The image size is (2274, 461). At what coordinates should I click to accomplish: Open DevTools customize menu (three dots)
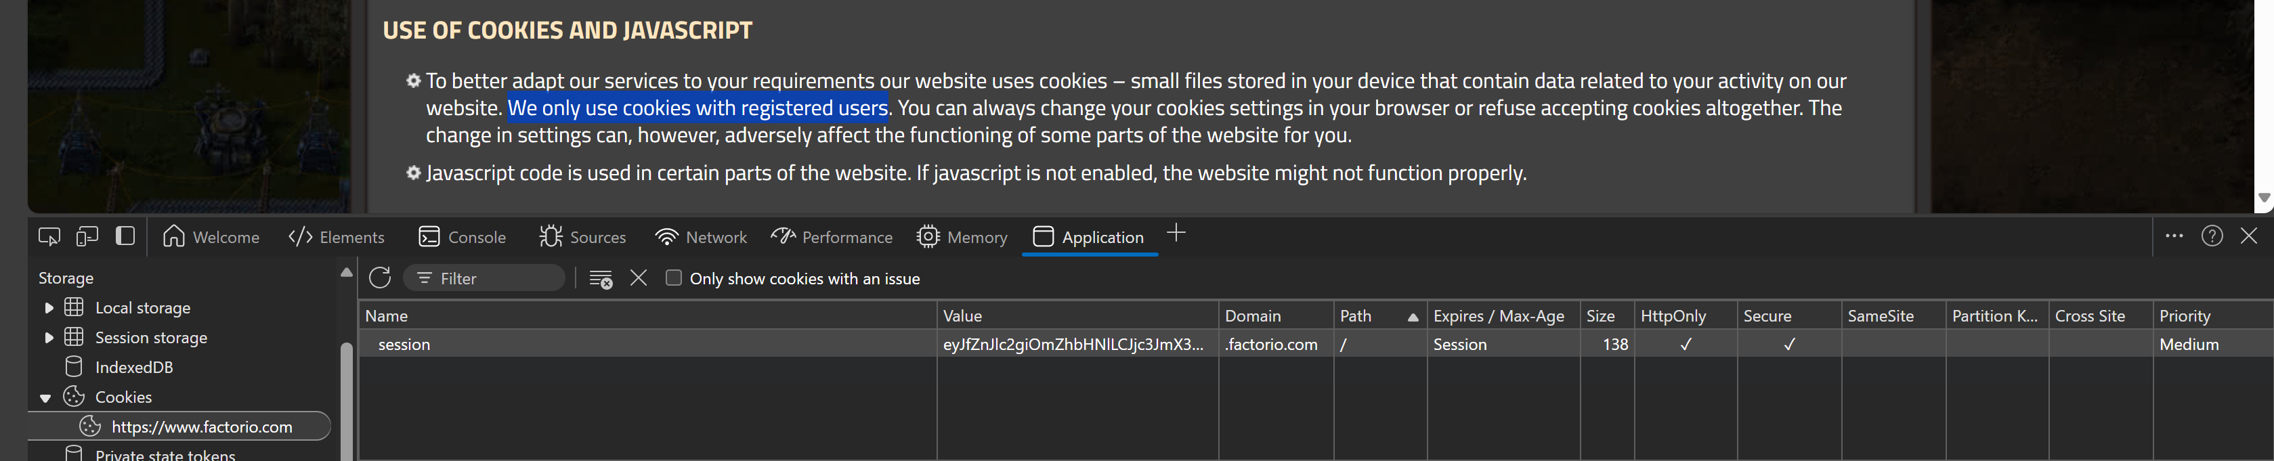click(2174, 236)
